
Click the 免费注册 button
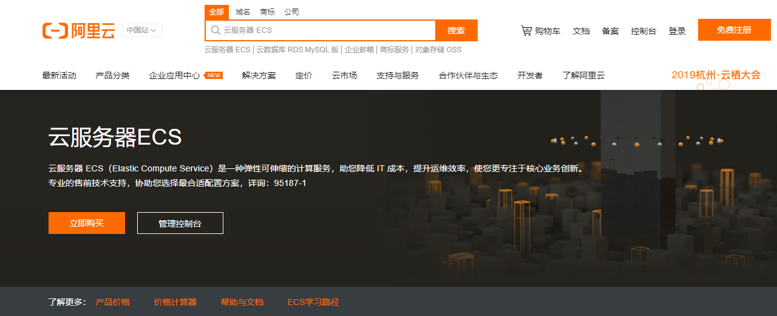(734, 30)
